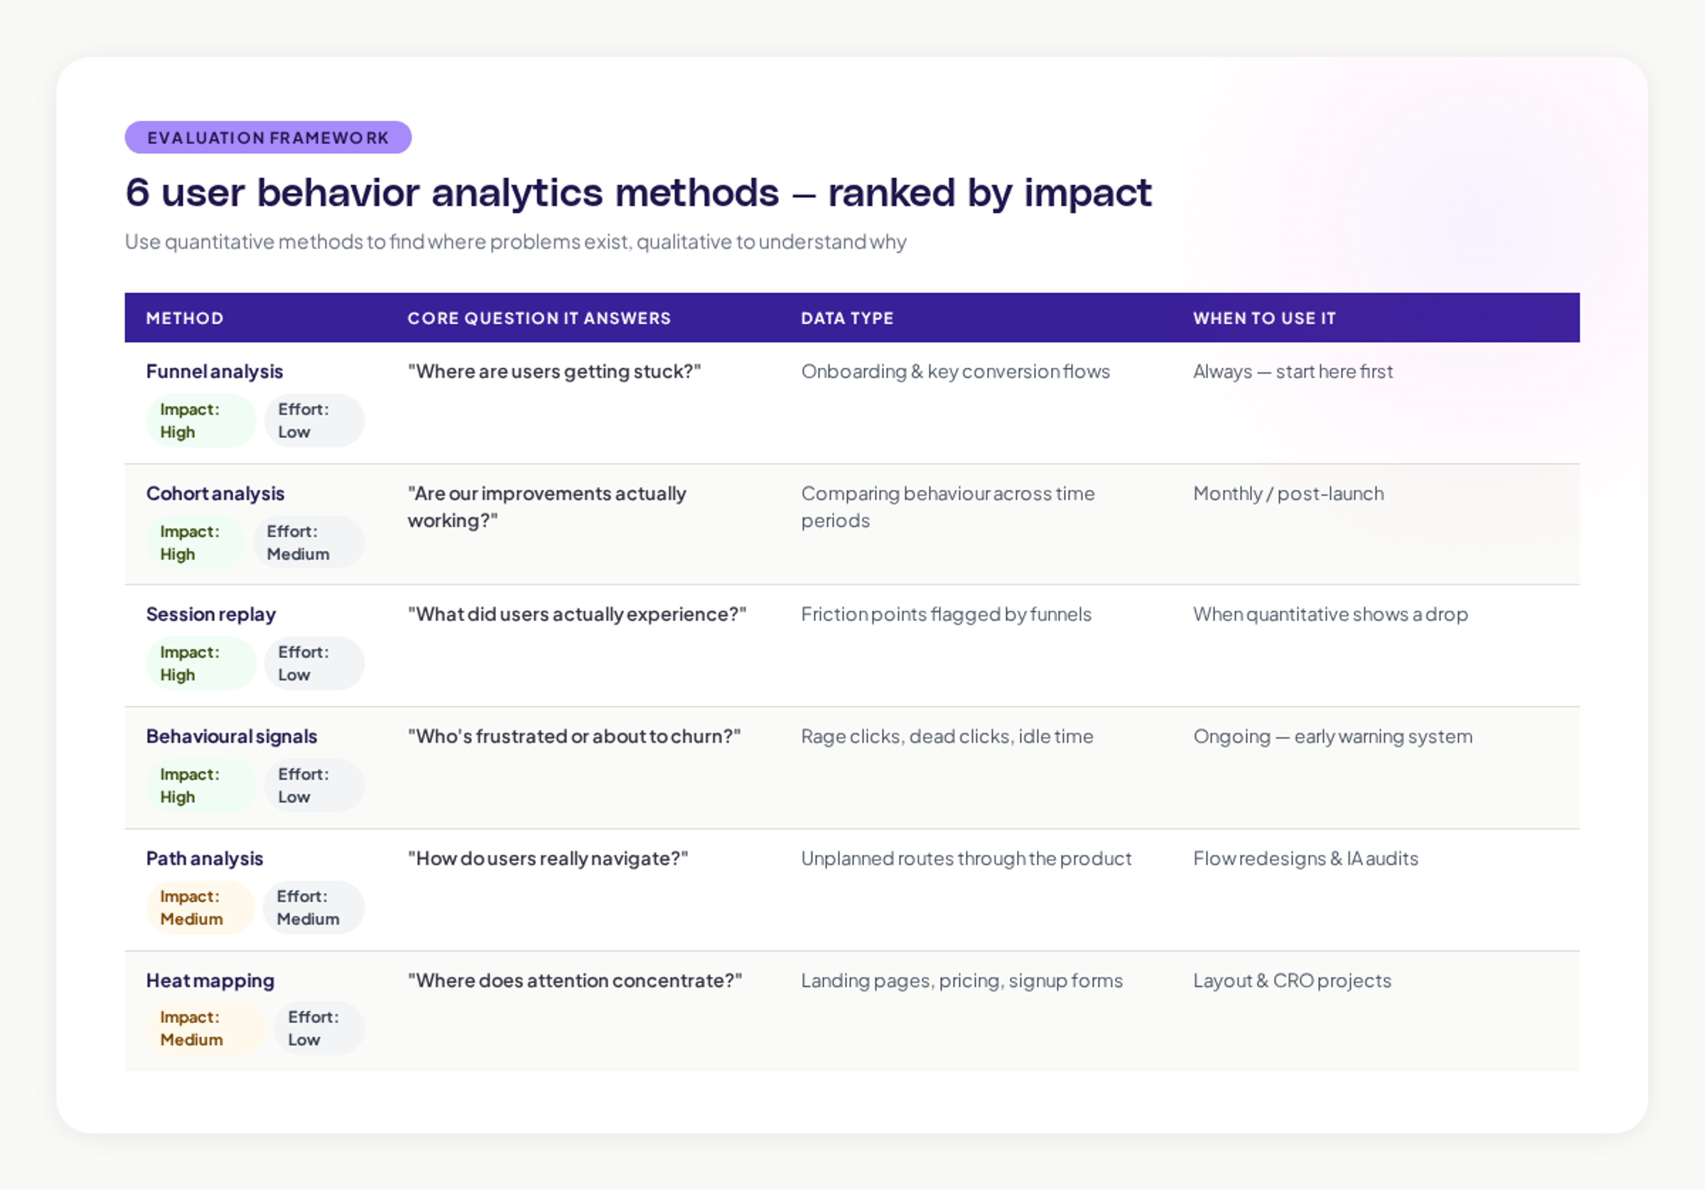This screenshot has height=1190, width=1705.
Task: Click 'Monthly / post-launch' cell
Action: coord(1289,494)
